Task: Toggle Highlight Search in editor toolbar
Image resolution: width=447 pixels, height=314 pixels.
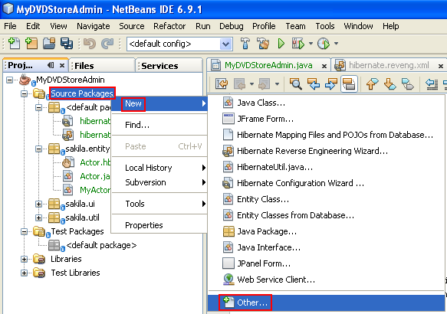Action: tap(349, 84)
